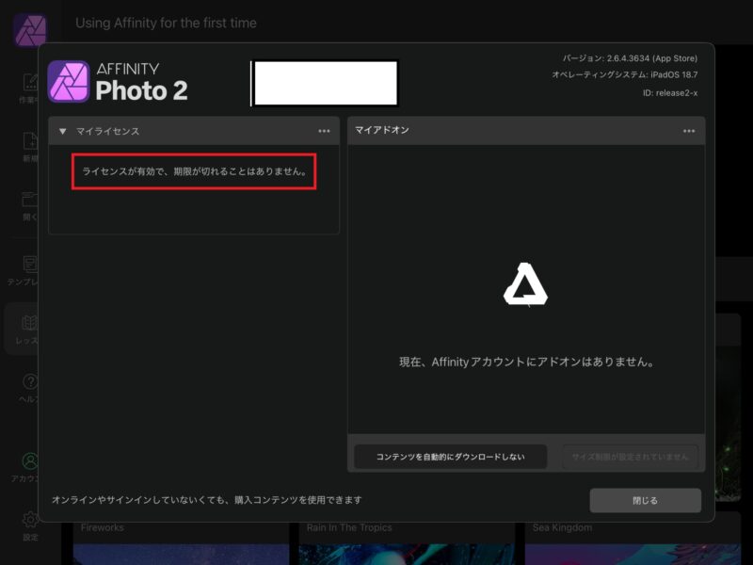
Task: Toggle コンテンツを自動的にダウンロードしない option
Action: coord(450,457)
